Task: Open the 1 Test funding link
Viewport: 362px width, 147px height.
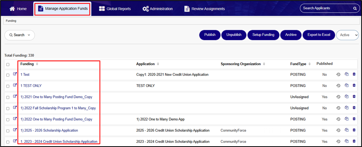Action: tap(25, 75)
